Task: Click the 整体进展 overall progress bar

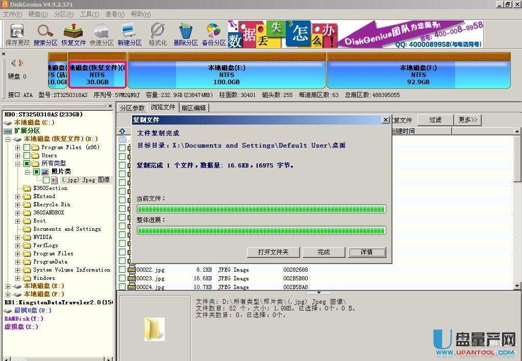Action: coord(261,230)
